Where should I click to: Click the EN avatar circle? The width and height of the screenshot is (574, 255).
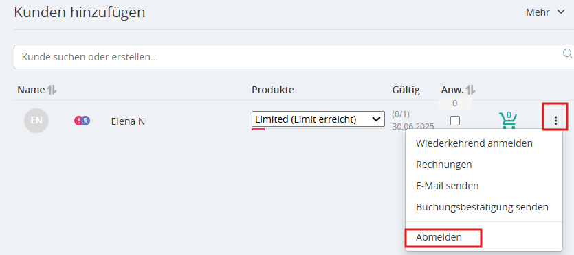[x=36, y=121]
